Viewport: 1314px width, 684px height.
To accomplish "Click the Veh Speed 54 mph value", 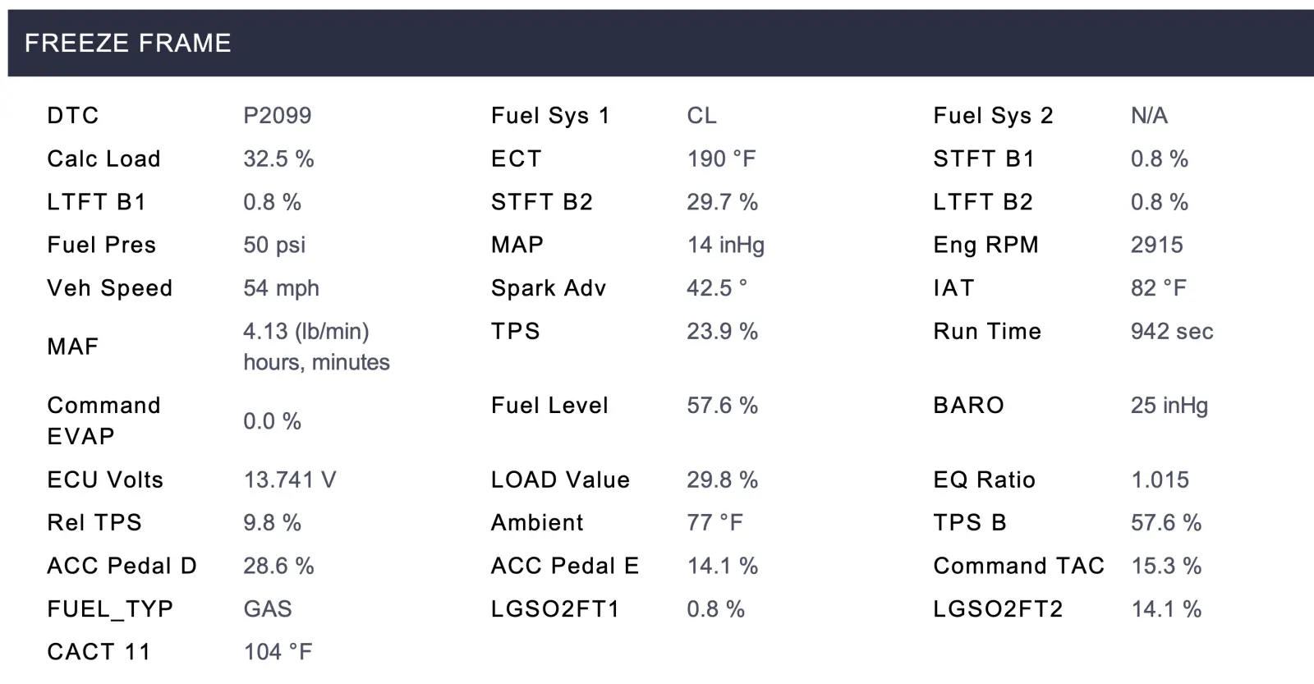I will [x=281, y=288].
